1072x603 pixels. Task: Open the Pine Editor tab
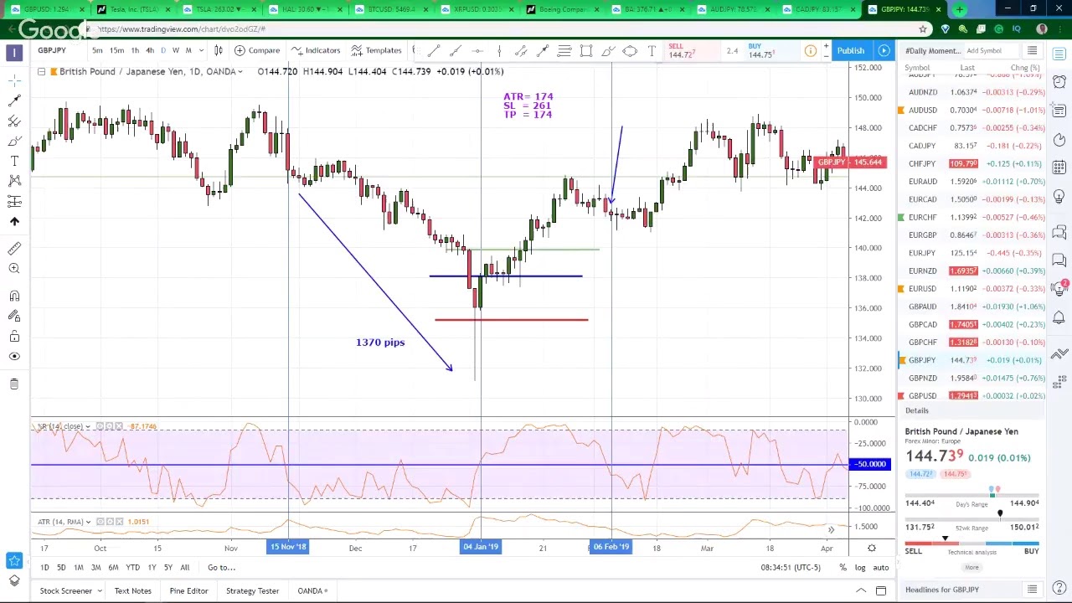coord(188,591)
